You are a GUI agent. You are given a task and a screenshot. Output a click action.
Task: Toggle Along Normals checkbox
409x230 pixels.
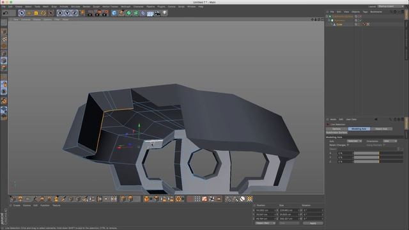[384, 145]
